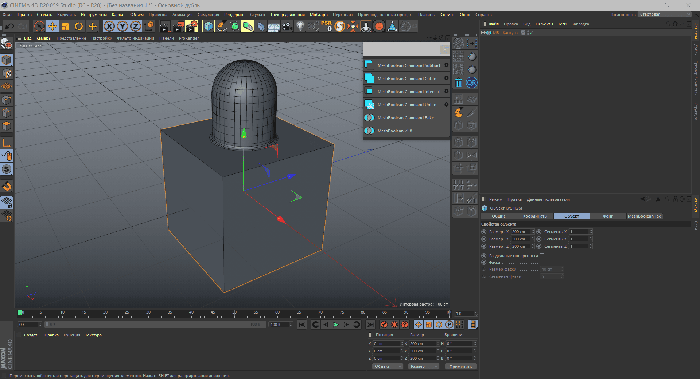The height and width of the screenshot is (379, 700).
Task: Run MeshBoolean Command Bake
Action: (x=406, y=118)
